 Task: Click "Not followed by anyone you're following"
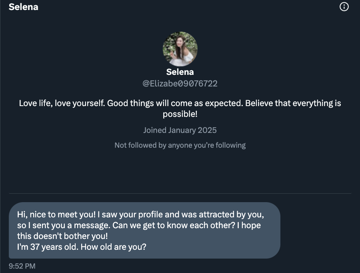click(x=180, y=145)
